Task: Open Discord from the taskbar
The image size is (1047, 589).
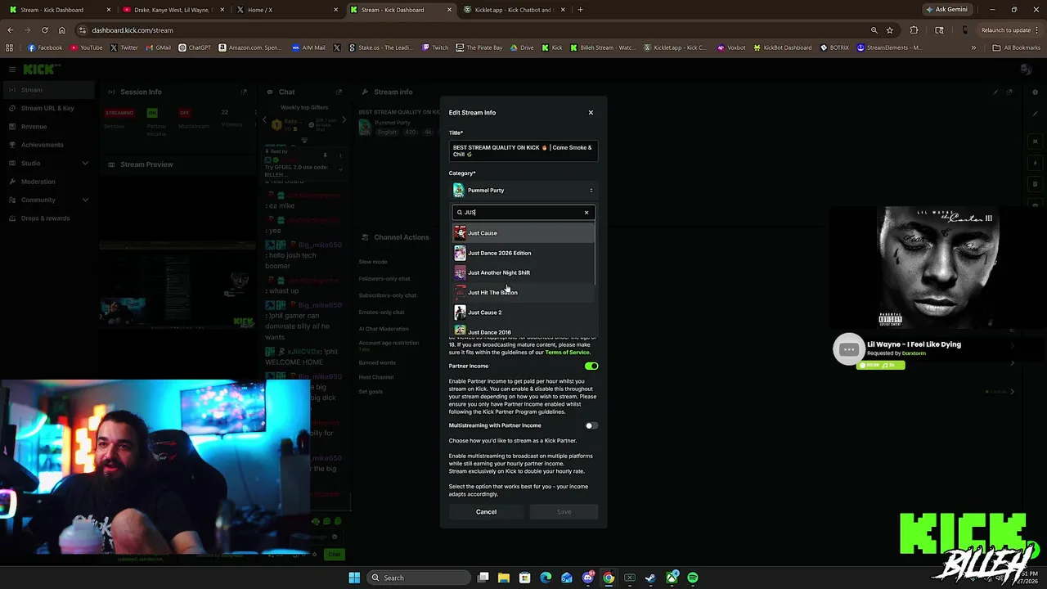Action: (587, 578)
